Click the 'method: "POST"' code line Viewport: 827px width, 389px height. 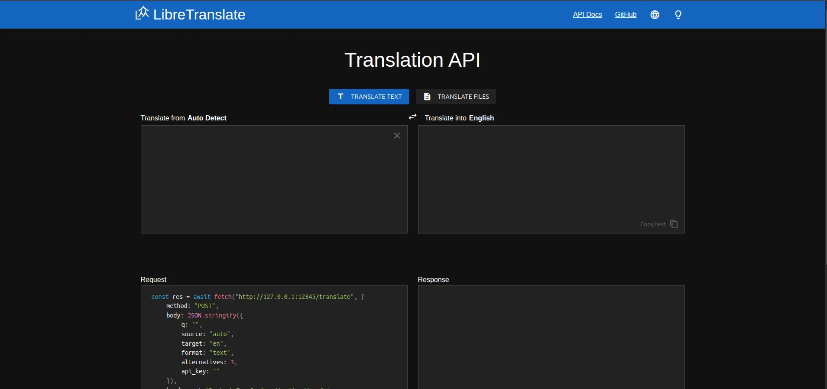click(x=192, y=306)
